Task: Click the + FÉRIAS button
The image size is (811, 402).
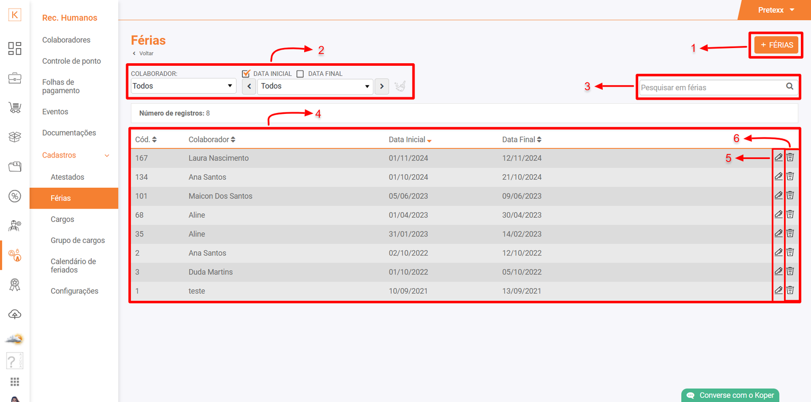Action: [776, 45]
